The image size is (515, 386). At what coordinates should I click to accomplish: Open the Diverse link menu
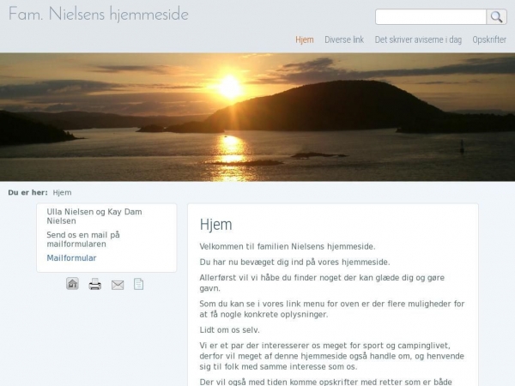344,39
